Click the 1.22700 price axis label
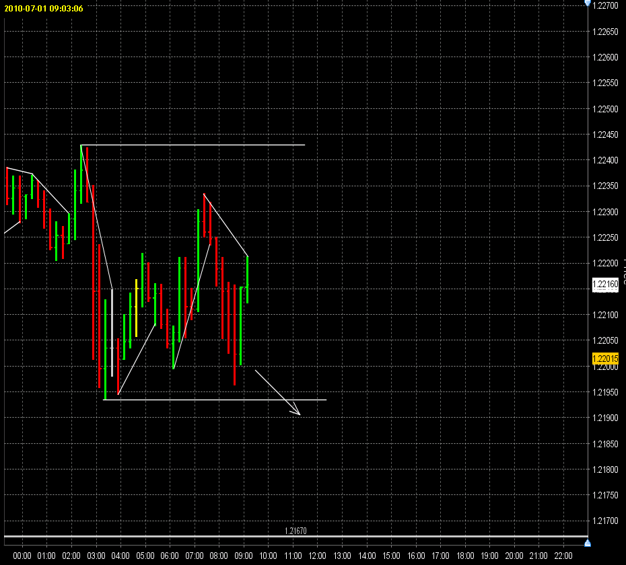The height and width of the screenshot is (565, 626). coord(606,5)
